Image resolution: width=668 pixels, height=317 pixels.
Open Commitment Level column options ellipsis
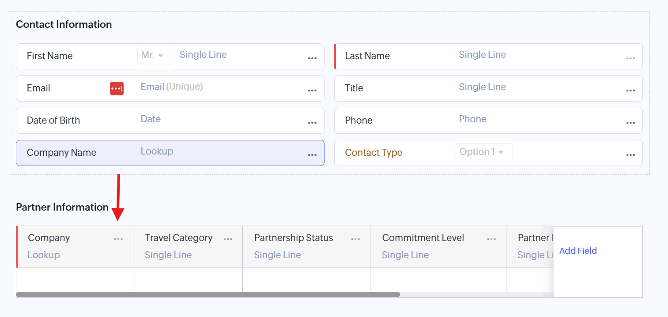pyautogui.click(x=491, y=239)
